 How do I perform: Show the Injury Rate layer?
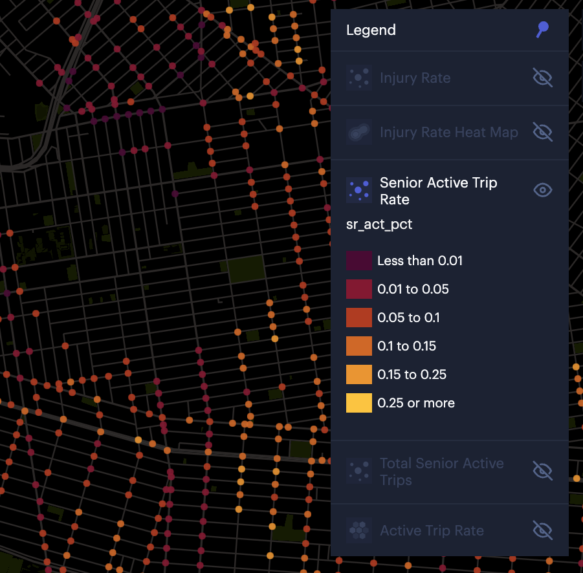[542, 78]
